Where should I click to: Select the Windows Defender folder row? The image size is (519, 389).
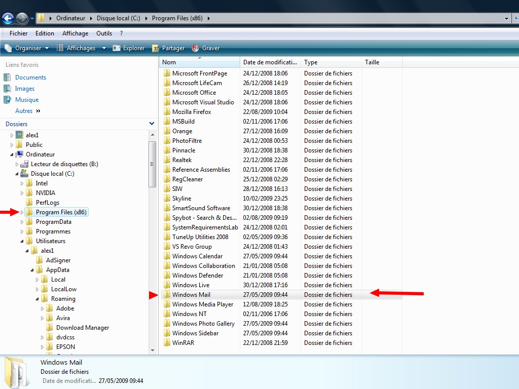tap(197, 276)
